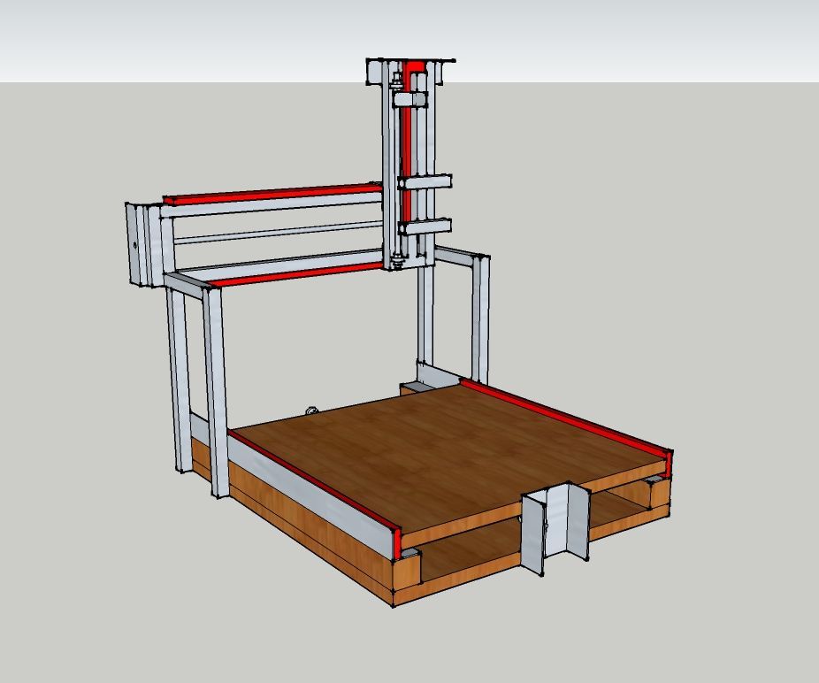Image resolution: width=819 pixels, height=683 pixels.
Task: Select the red strip on the gantry beam
Action: (265, 196)
